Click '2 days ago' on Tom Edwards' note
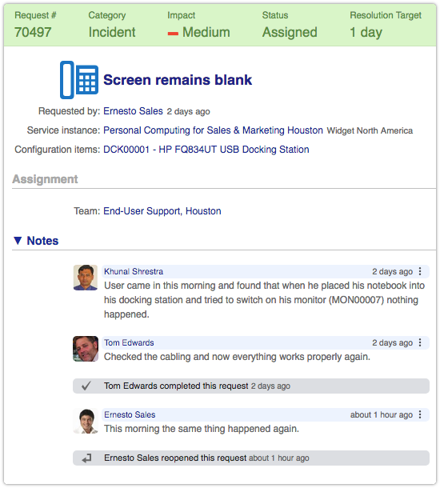 click(x=392, y=342)
